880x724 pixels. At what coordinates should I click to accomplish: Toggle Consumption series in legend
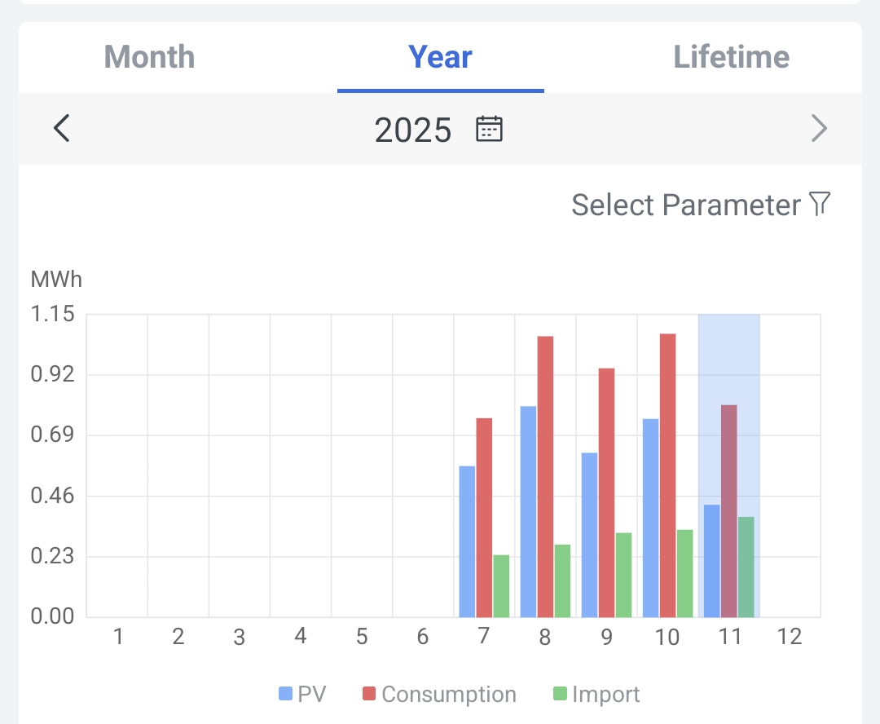tap(439, 694)
